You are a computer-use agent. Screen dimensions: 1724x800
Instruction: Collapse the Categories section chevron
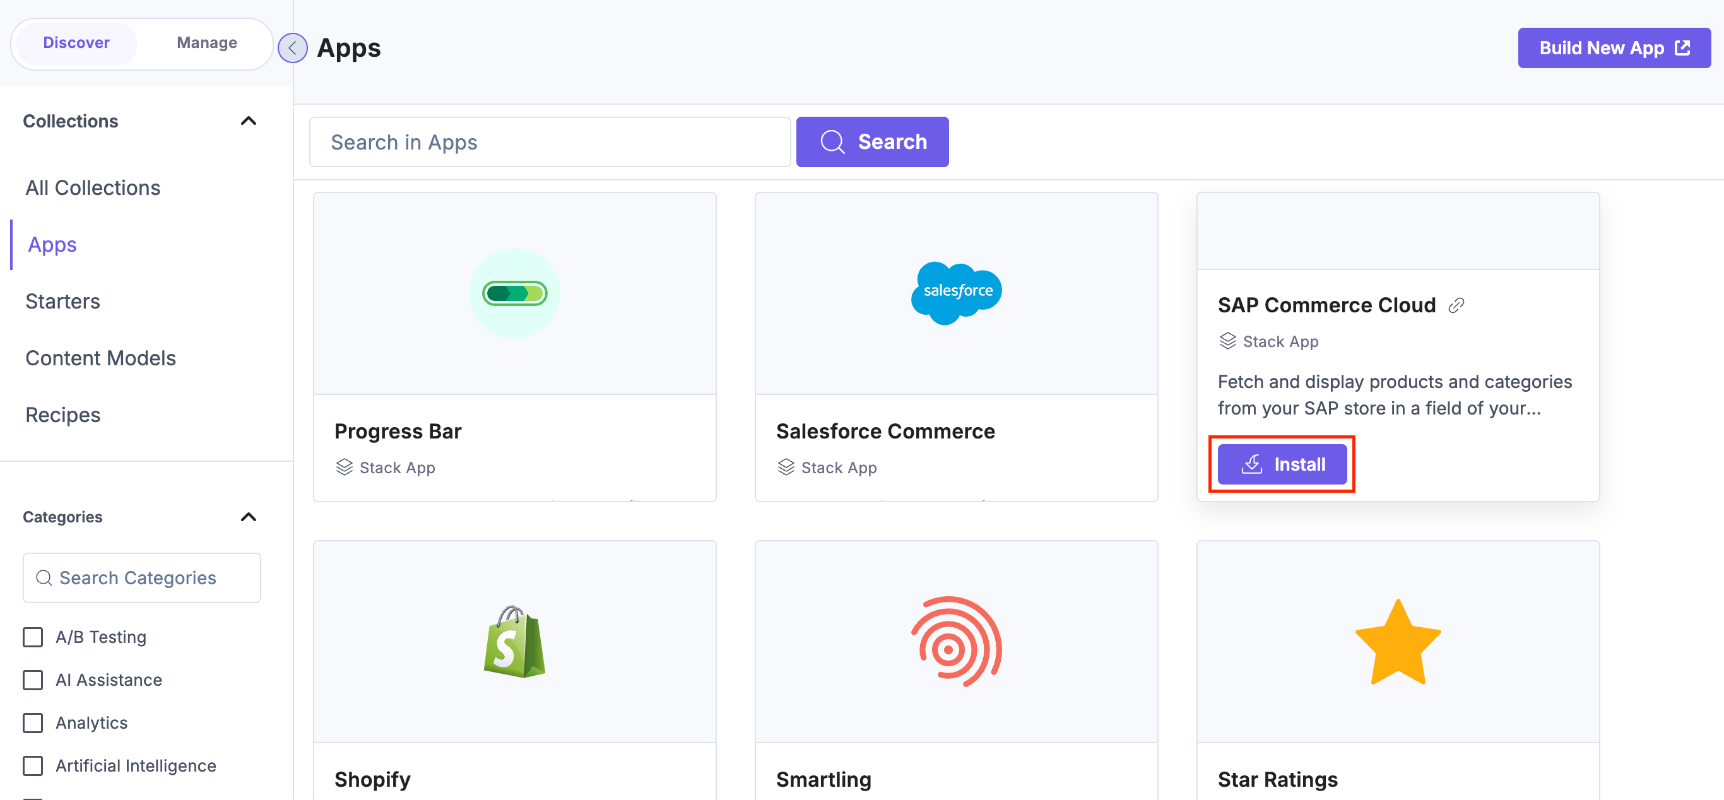[x=248, y=517]
